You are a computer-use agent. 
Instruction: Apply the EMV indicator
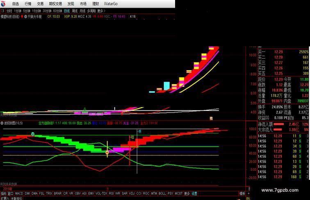(x=91, y=193)
